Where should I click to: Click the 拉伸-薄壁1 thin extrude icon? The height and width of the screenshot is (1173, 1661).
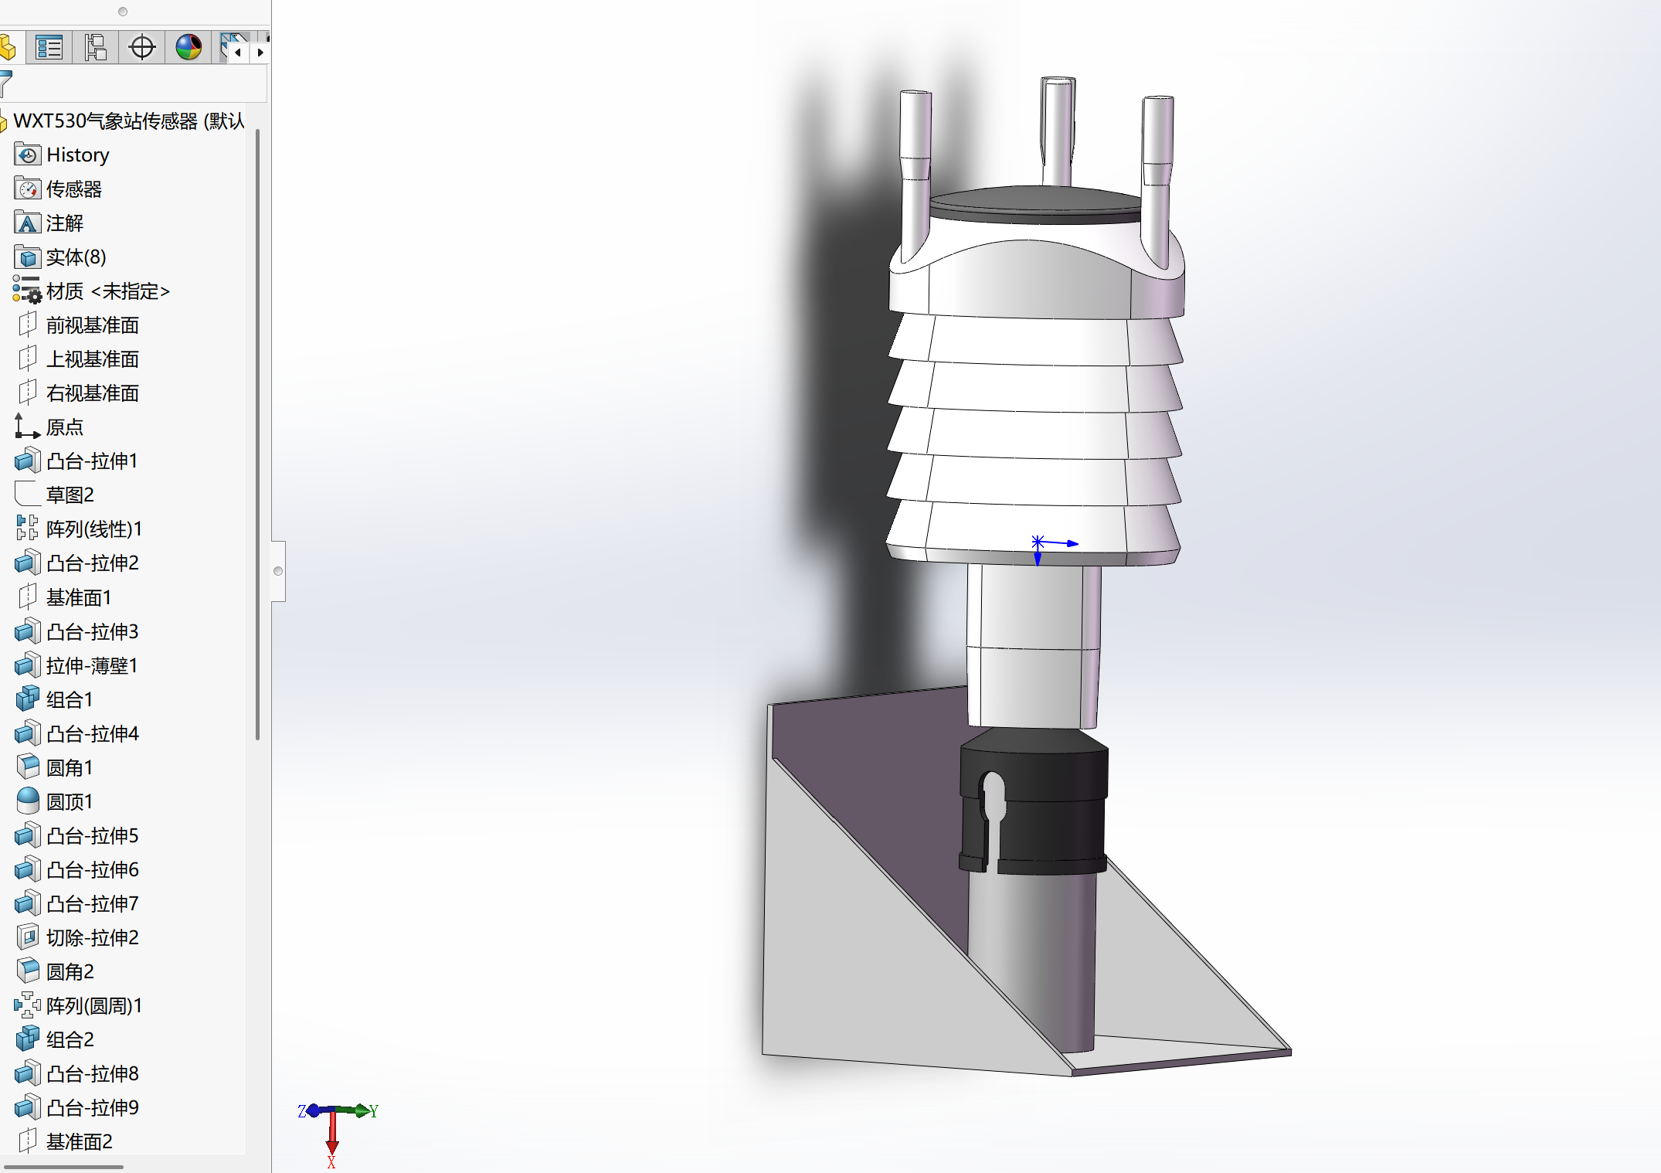tap(28, 665)
